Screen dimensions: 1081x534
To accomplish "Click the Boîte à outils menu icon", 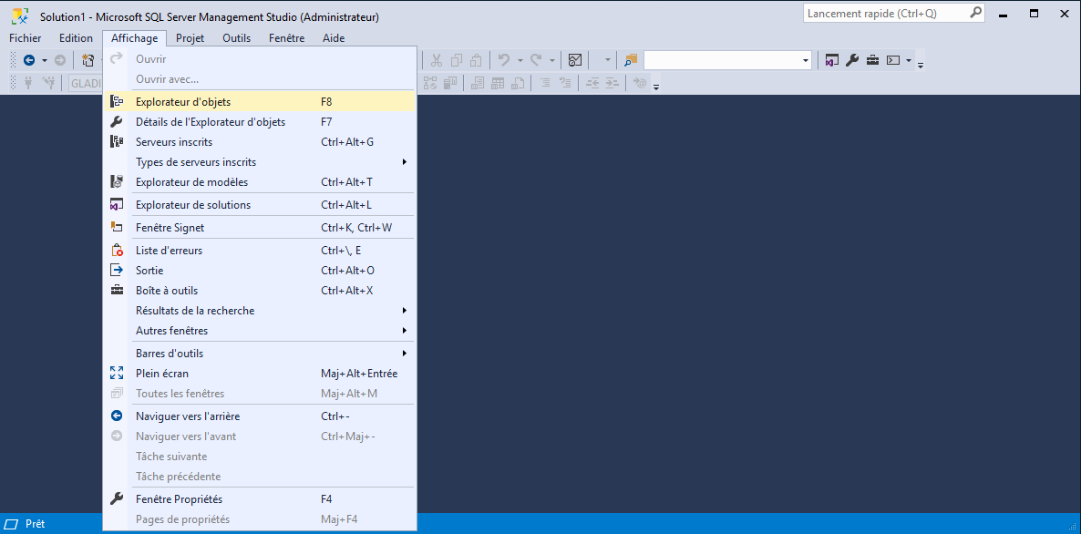I will pos(117,290).
